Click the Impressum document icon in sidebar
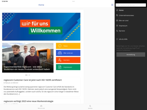The width and height of the screenshot is (147, 110). [x=117, y=26]
